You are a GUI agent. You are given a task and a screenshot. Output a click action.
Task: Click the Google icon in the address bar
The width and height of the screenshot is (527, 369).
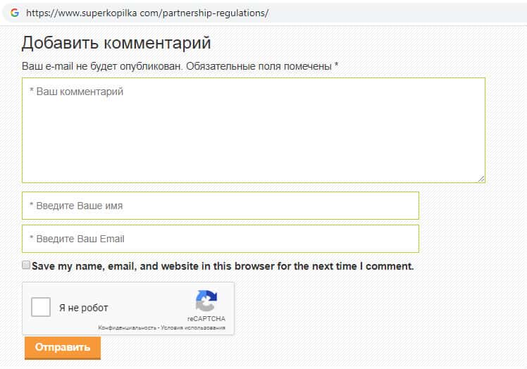pos(15,13)
